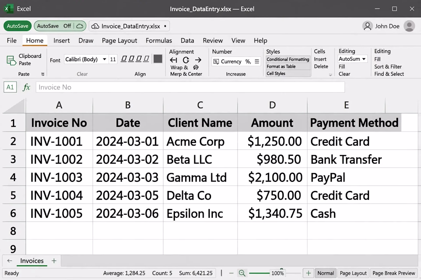Click the wrap icon next to Wrap &
Image resolution: width=421 pixels, height=280 pixels.
click(x=196, y=67)
